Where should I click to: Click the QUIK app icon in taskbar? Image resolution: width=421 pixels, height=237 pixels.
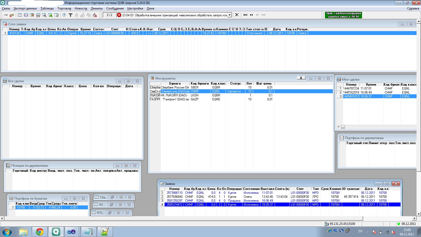(x=56, y=232)
